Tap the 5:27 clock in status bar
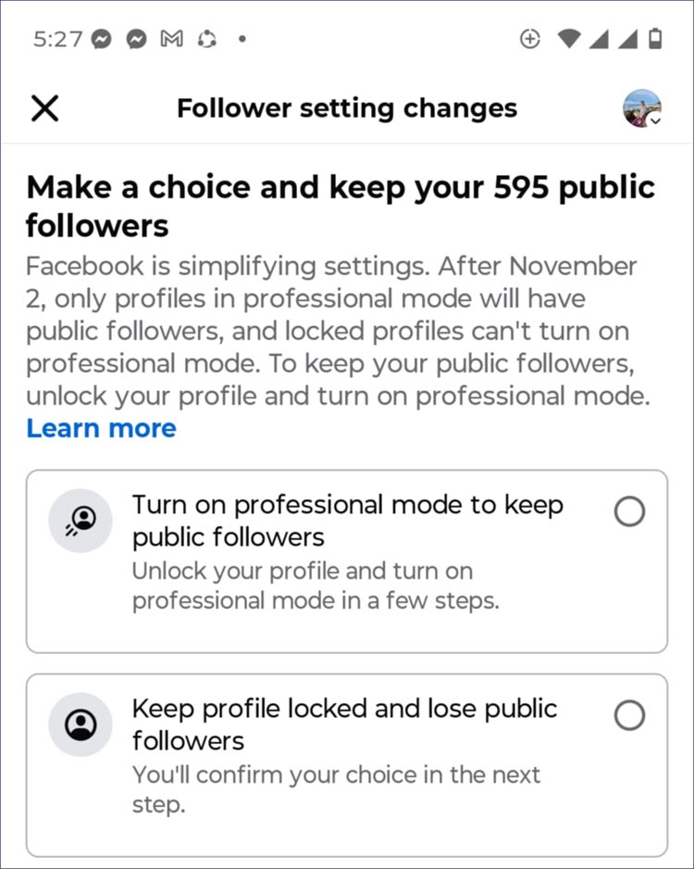Viewport: 694px width, 869px height. pyautogui.click(x=57, y=39)
